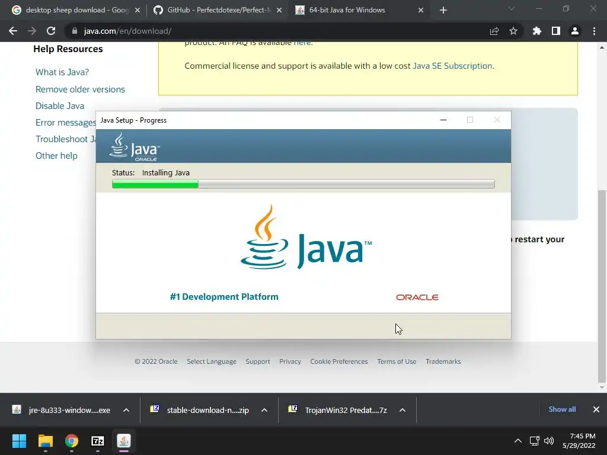Image resolution: width=607 pixels, height=455 pixels.
Task: Open 7-Zip from the taskbar
Action: [98, 441]
